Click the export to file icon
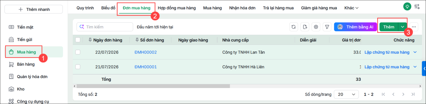Image resolution: width=426 pixels, height=104 pixels. (x=305, y=27)
